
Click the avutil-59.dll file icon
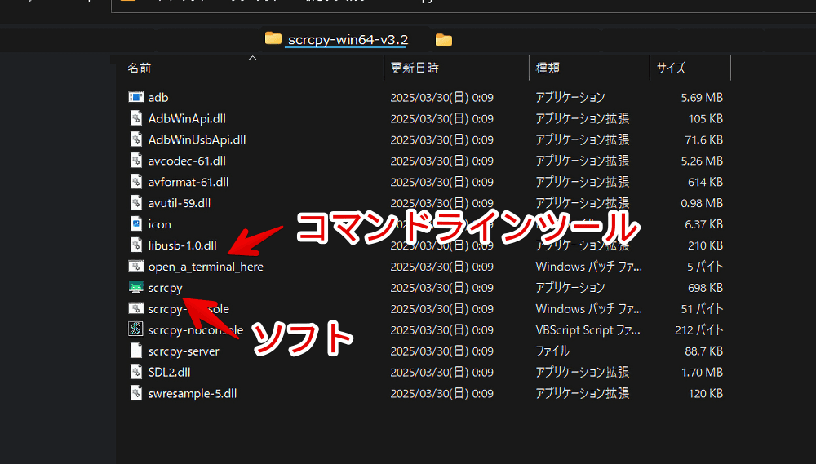135,203
